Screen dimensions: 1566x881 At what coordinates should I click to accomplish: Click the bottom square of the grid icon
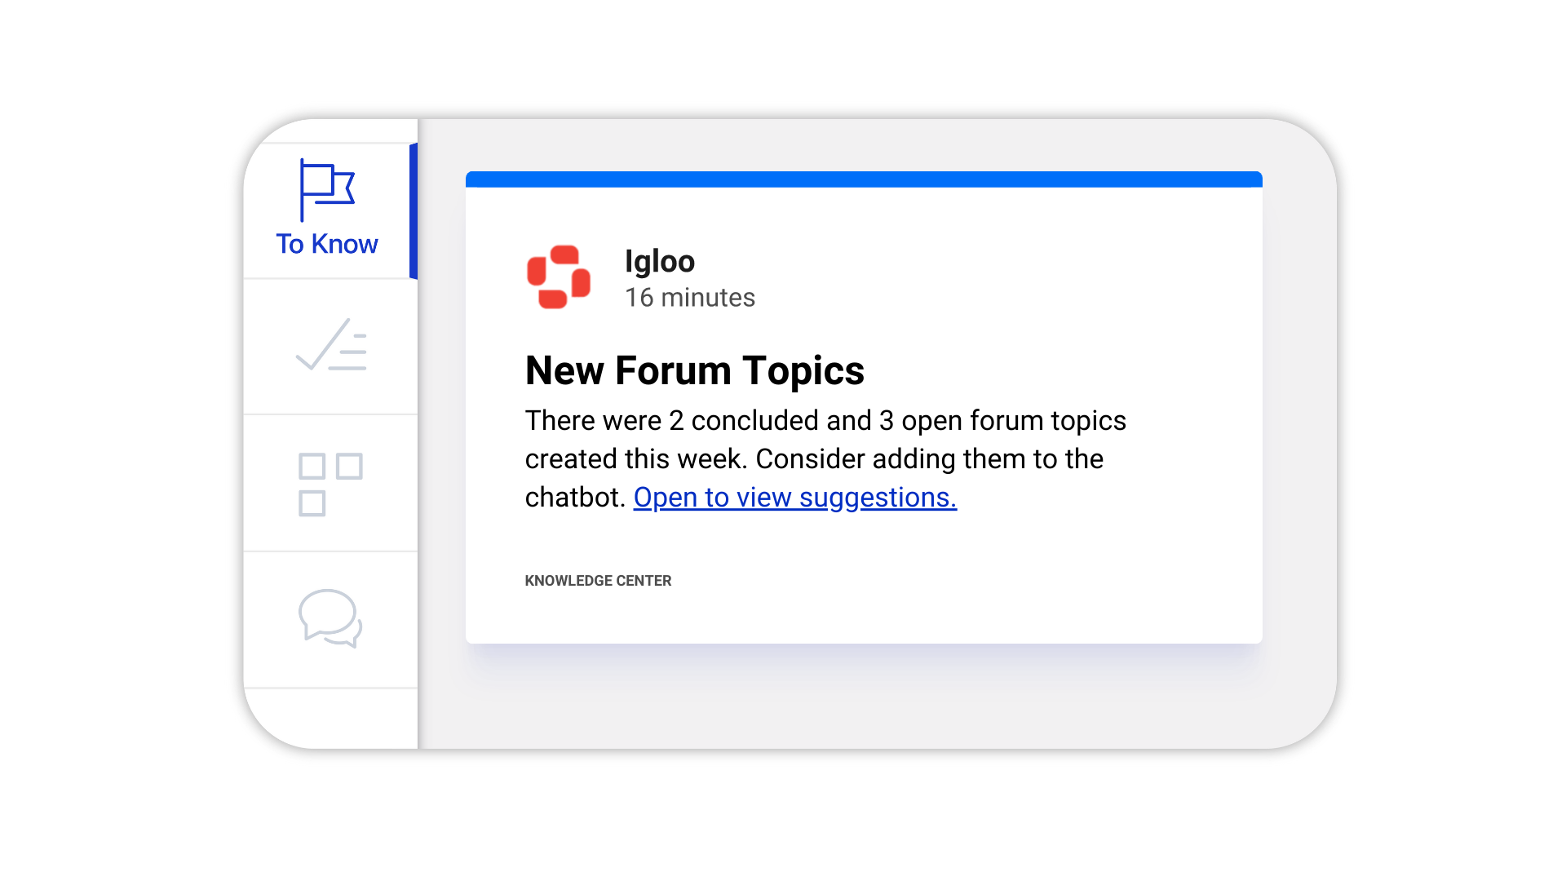[312, 503]
